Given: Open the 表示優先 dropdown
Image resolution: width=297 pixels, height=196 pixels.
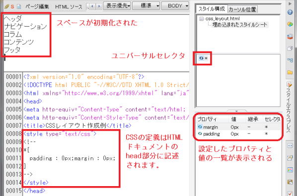Looking at the screenshot, I should click(117, 6).
